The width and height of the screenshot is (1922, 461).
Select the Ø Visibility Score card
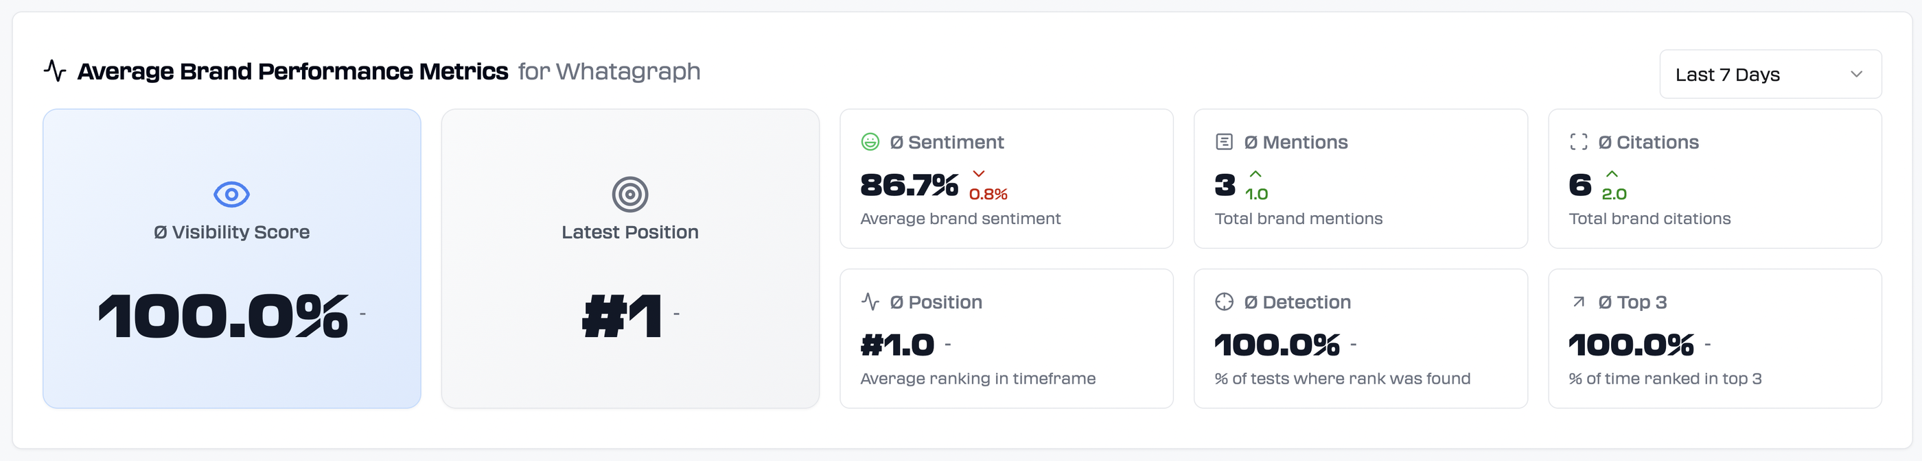(233, 258)
